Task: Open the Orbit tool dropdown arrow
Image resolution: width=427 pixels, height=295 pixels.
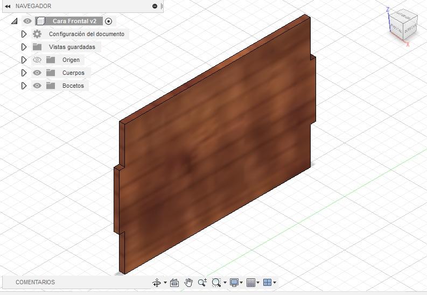Action: [165, 283]
